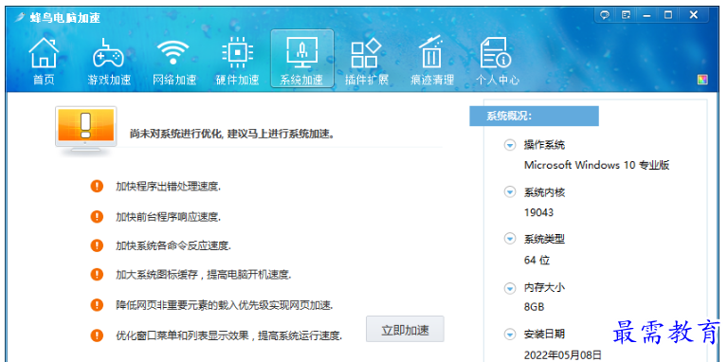Select text 加快系统各命令反应速度
The width and height of the screenshot is (728, 362).
(x=173, y=245)
